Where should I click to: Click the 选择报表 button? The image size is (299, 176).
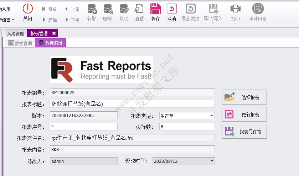pos(244,97)
